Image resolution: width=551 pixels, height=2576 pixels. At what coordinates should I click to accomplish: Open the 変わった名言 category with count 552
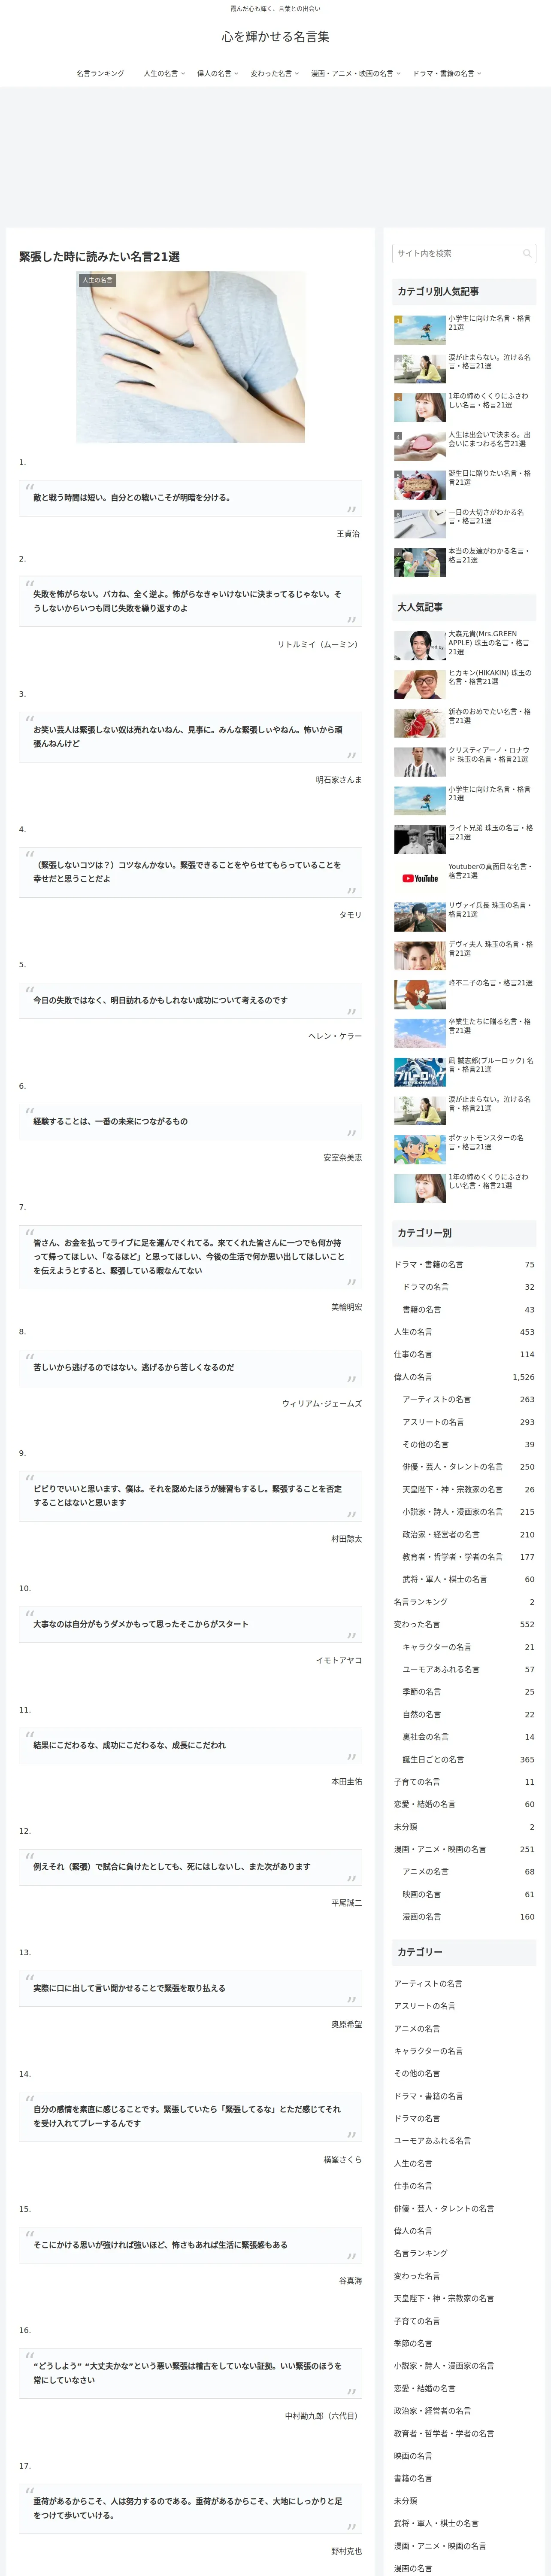click(464, 1624)
